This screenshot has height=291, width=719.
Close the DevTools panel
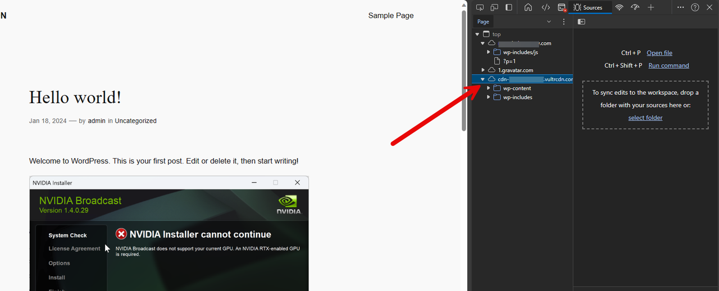709,7
